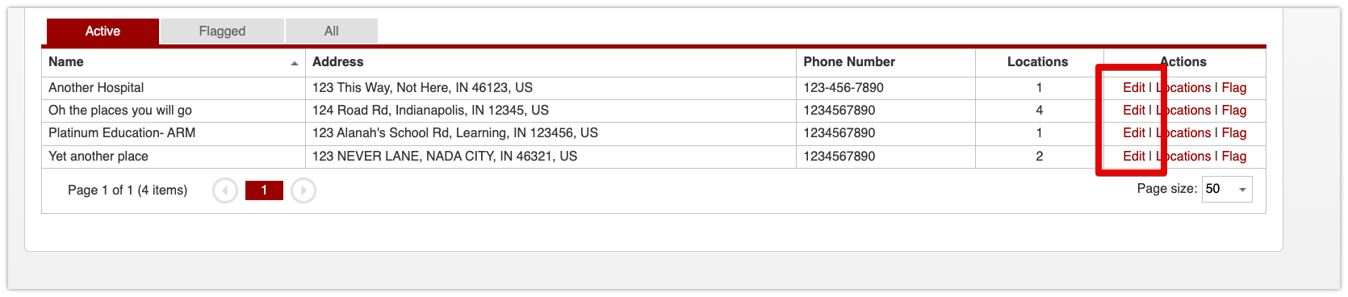
Task: Open Locations for Platinum Education- ARM
Action: pos(1183,132)
